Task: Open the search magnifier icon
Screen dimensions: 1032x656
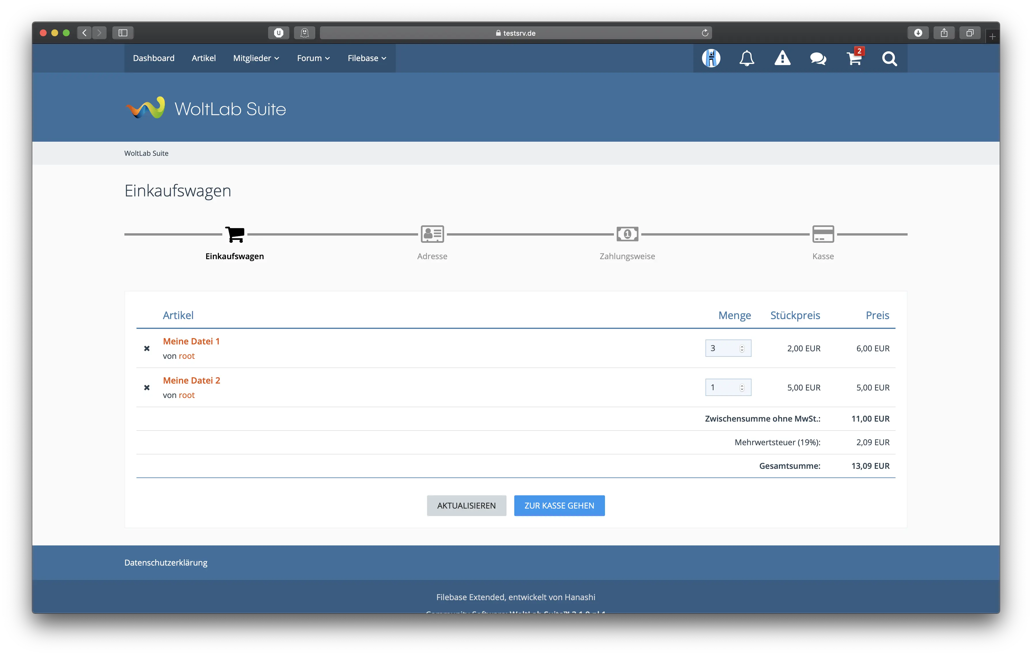Action: (889, 58)
